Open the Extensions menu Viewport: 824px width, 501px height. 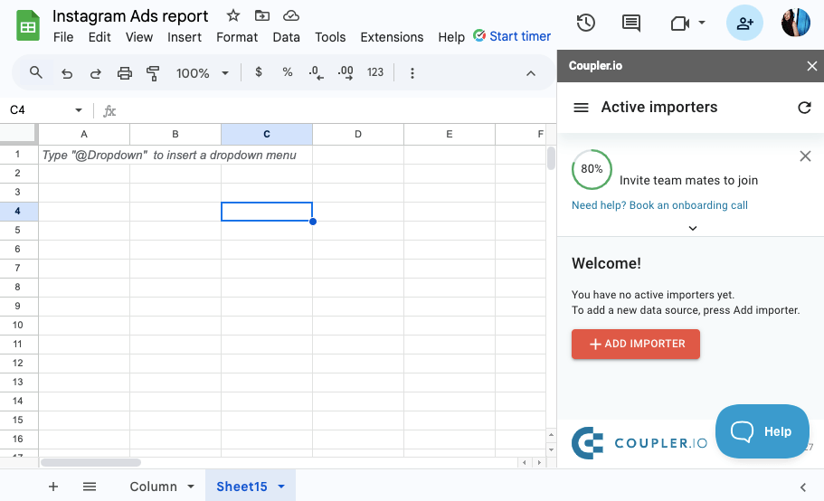click(392, 37)
